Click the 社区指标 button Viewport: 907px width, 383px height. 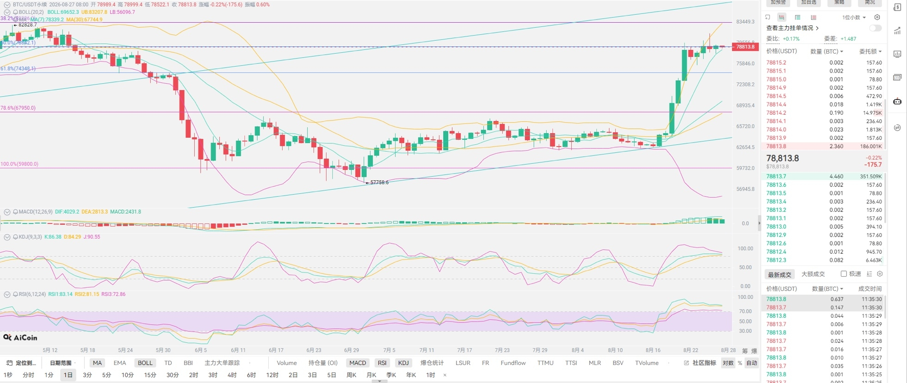704,363
